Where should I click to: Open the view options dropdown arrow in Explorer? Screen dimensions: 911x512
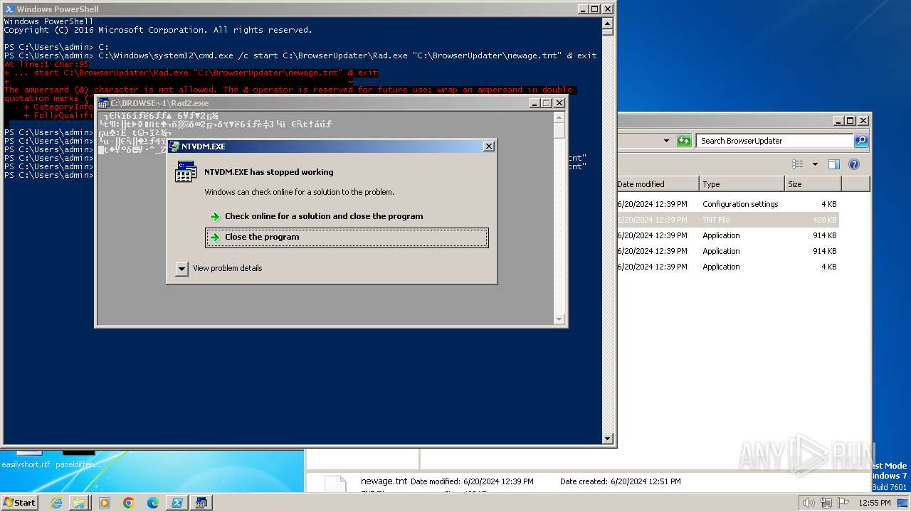[815, 164]
